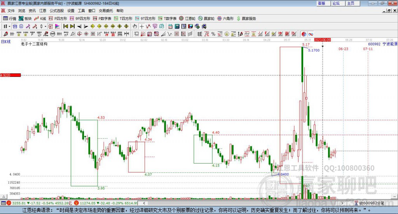Image resolution: width=398 pixels, height=214 pixels.
Task: Expand the 日 period dropdown arrow
Action: point(9,26)
